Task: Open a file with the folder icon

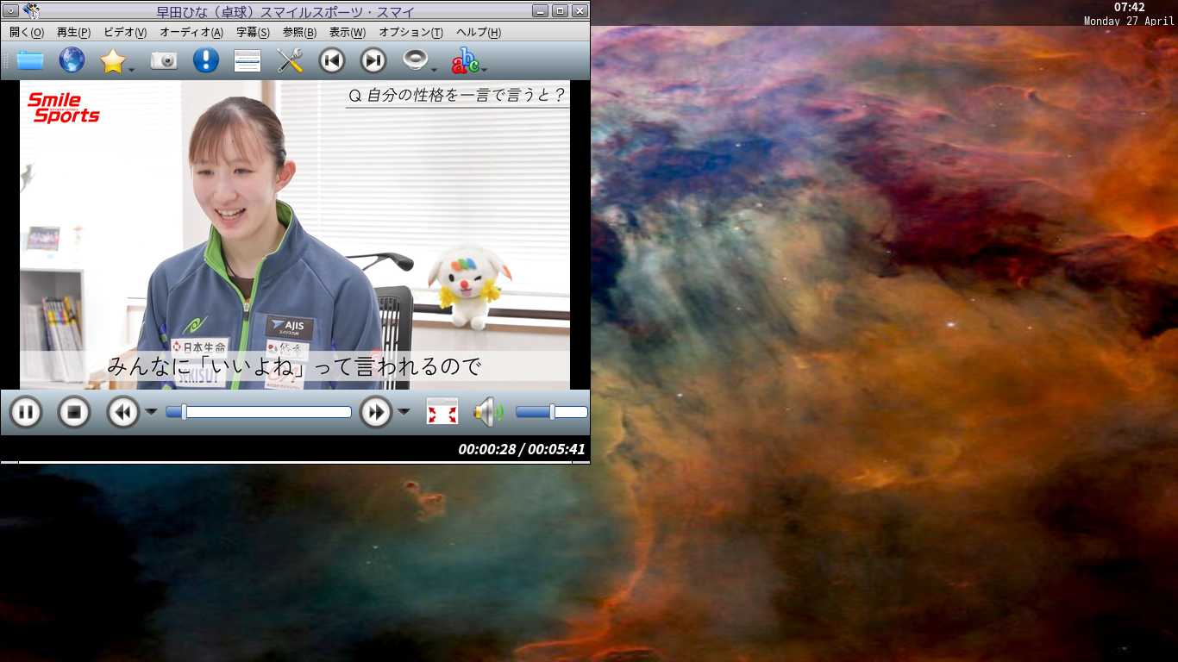Action: pyautogui.click(x=30, y=60)
